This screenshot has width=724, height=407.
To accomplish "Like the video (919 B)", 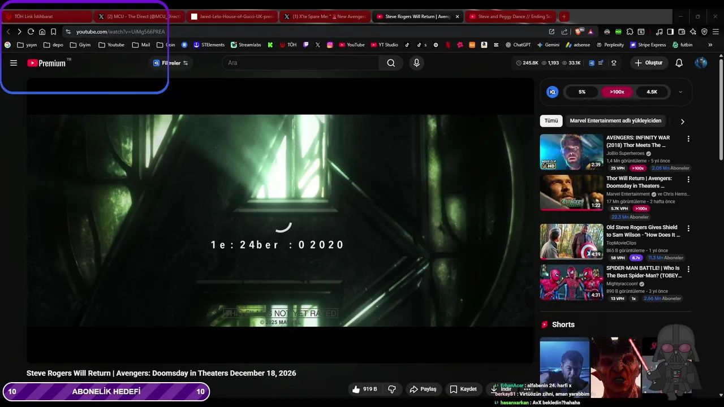I will coord(364,389).
